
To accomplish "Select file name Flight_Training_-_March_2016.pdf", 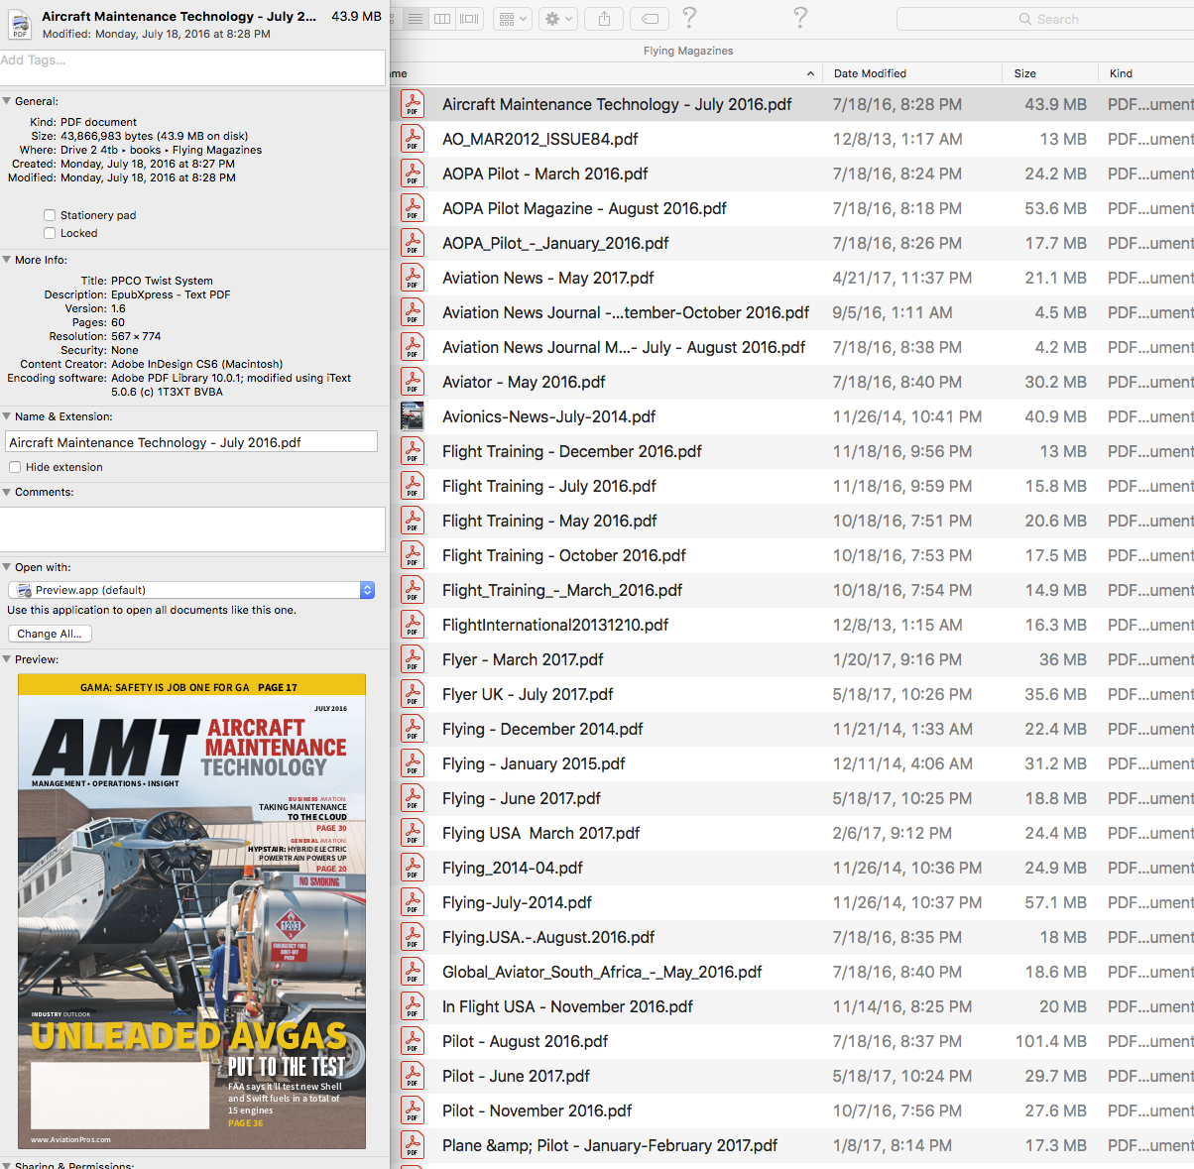I will pos(562,590).
